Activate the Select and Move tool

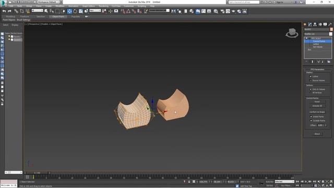tap(69, 11)
